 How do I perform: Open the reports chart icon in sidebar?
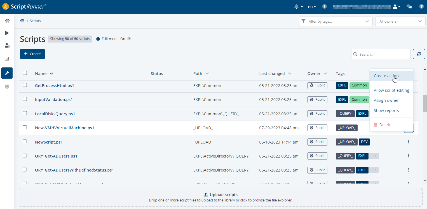coord(7,59)
